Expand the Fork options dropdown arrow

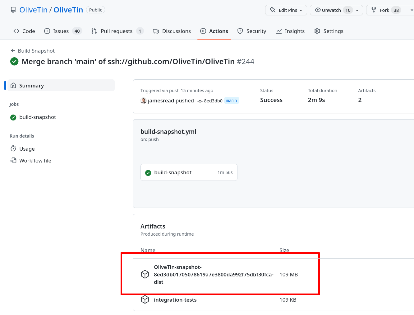[x=412, y=10]
